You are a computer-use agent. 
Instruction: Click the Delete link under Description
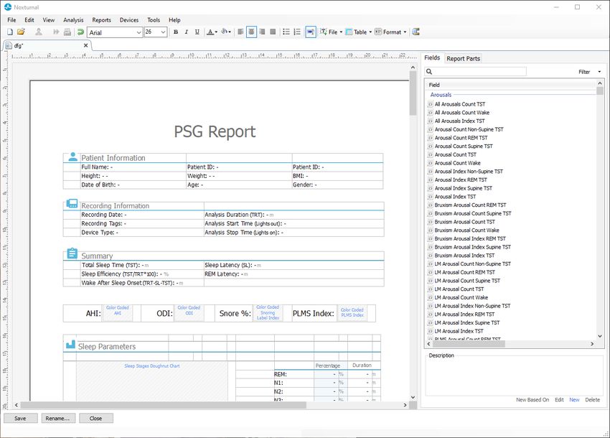(x=593, y=400)
